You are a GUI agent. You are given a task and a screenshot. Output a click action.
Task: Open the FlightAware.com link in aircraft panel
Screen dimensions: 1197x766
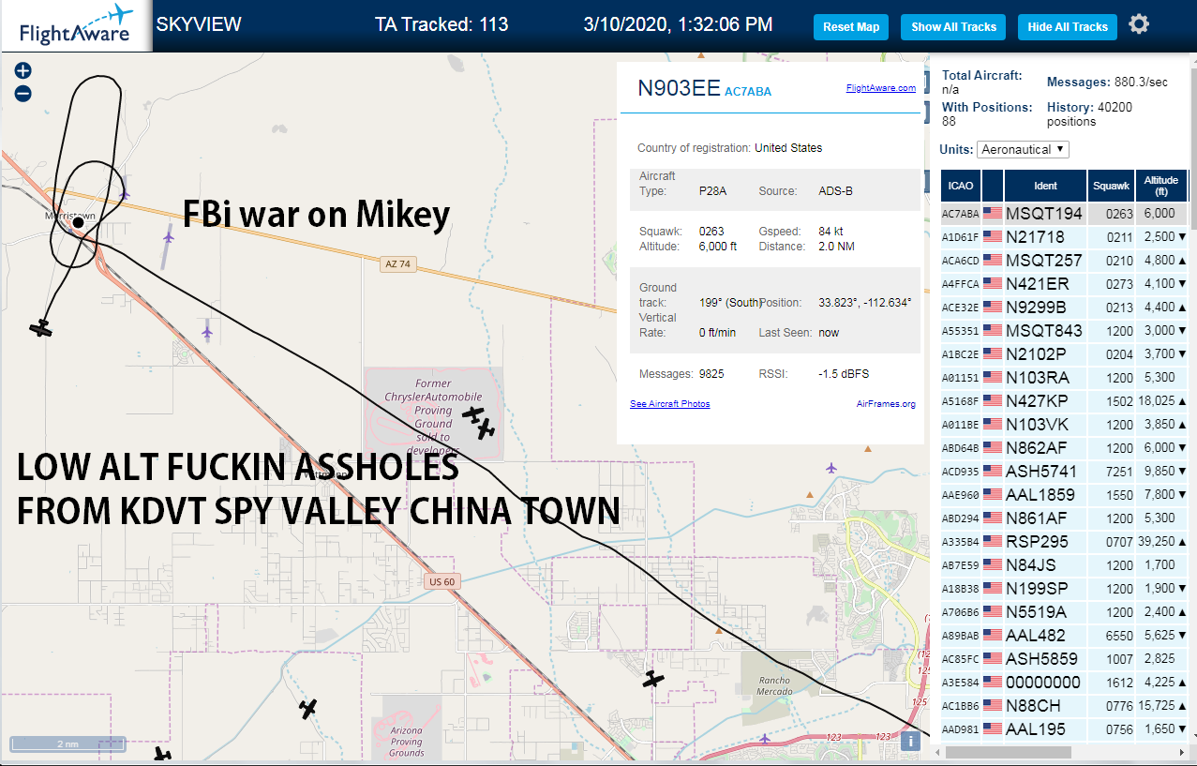(880, 88)
